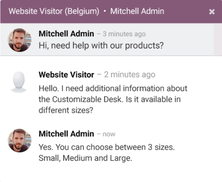
Task: Click 'Mitchell Admin' in the purple header
Action: click(x=137, y=11)
